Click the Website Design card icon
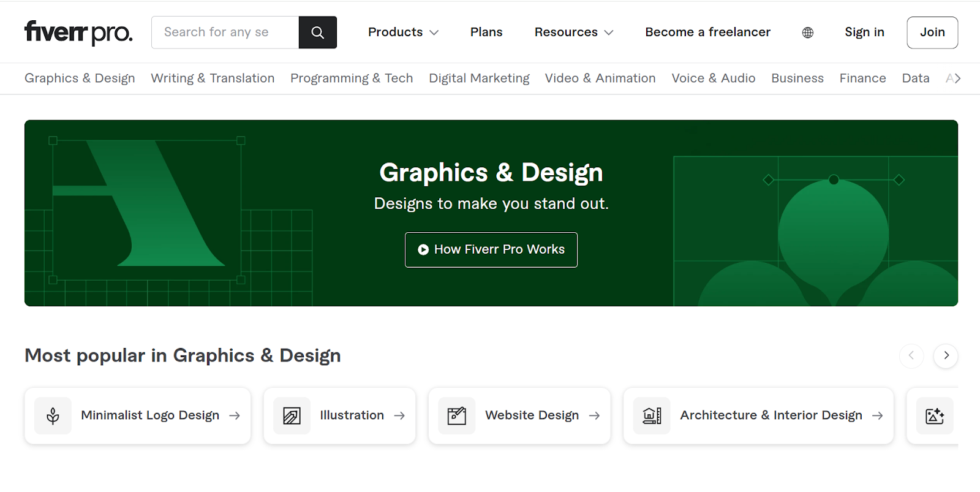This screenshot has height=492, width=980. click(x=457, y=416)
